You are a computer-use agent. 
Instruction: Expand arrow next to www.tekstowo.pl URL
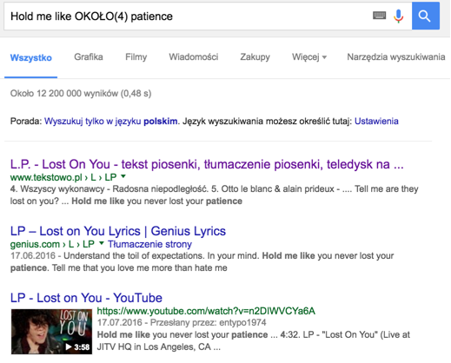point(123,176)
